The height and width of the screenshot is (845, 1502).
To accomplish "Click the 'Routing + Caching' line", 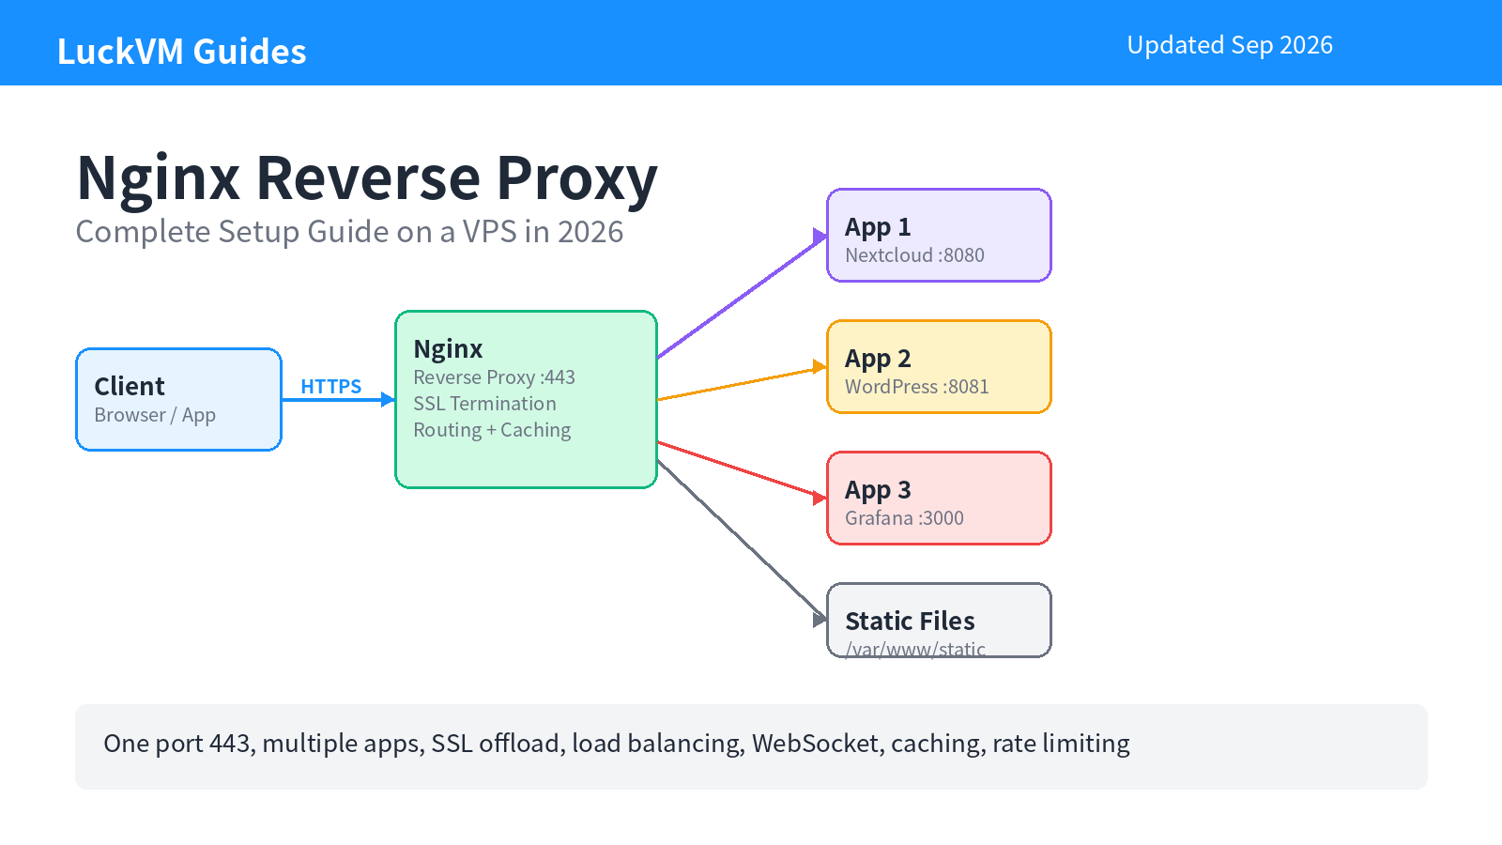I will [492, 430].
